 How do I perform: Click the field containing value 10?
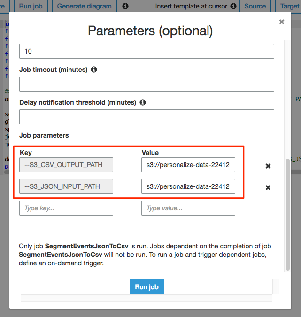pos(147,51)
